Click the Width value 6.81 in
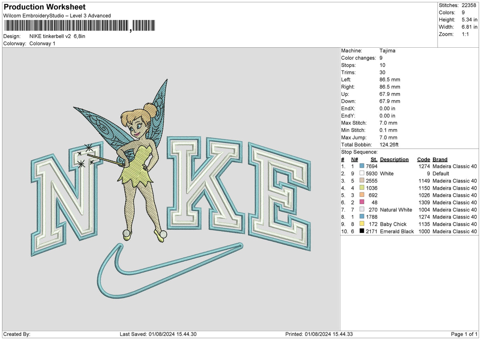481x340 pixels. 470,27
